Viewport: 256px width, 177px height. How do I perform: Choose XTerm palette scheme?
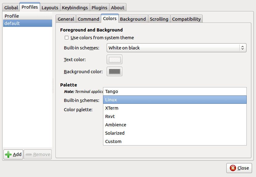tap(175, 108)
